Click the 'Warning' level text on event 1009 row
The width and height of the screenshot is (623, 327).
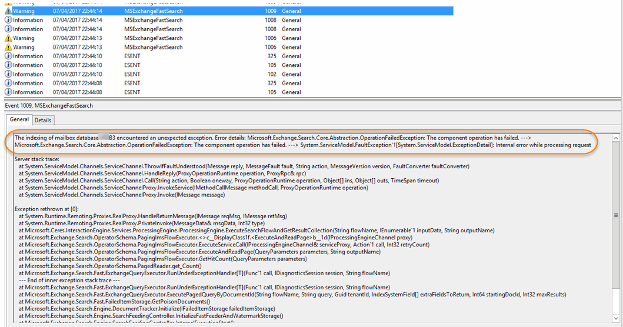tap(24, 11)
